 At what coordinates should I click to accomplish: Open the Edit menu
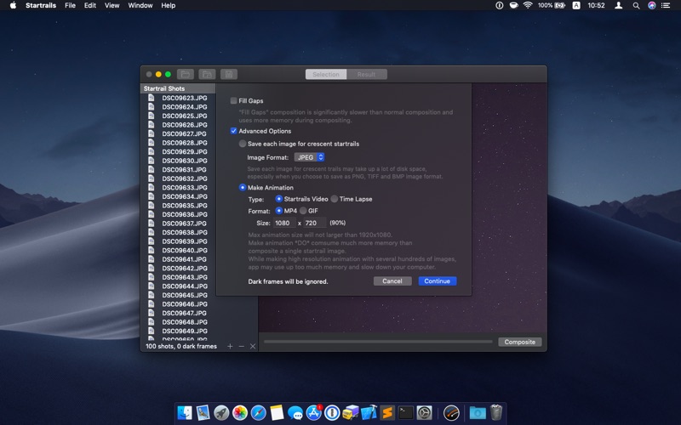90,6
